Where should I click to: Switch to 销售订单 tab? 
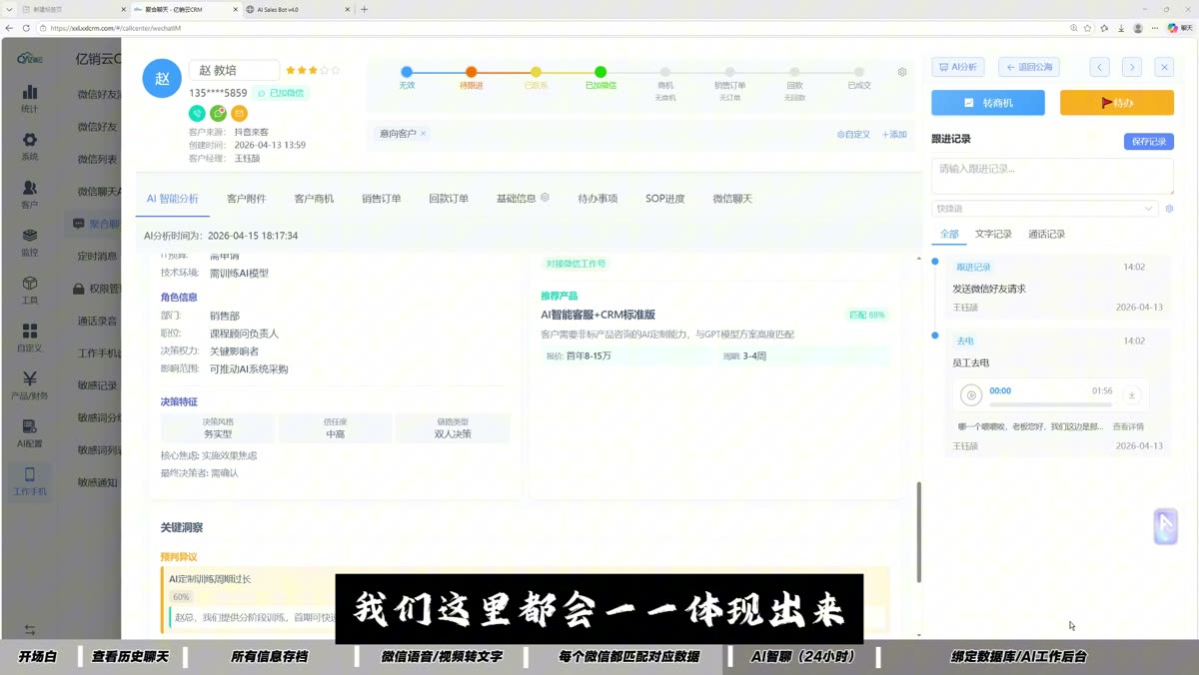coord(382,199)
